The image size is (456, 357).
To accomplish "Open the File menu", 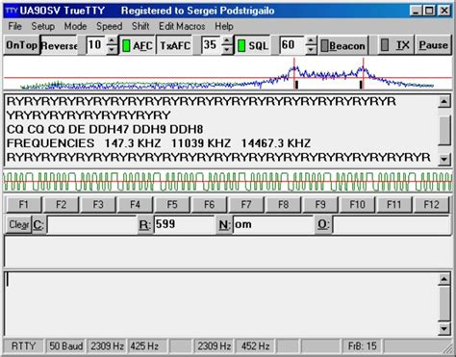I will pos(14,26).
